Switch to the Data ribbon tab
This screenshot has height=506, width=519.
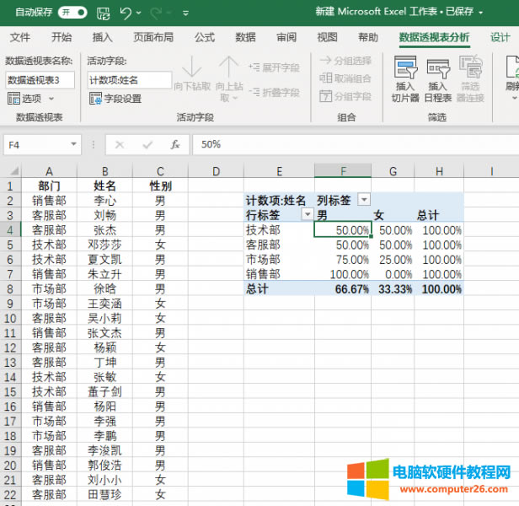(x=245, y=38)
